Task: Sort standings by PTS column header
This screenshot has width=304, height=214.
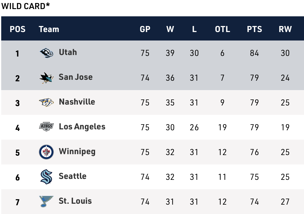Action: (254, 29)
